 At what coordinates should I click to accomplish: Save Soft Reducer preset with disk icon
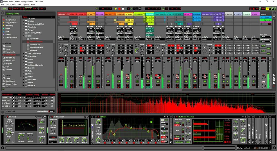[88, 117]
